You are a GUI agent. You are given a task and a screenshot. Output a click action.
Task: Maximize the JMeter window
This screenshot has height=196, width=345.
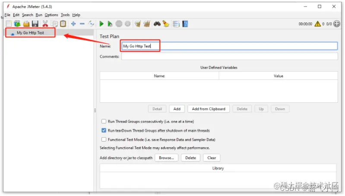320,6
